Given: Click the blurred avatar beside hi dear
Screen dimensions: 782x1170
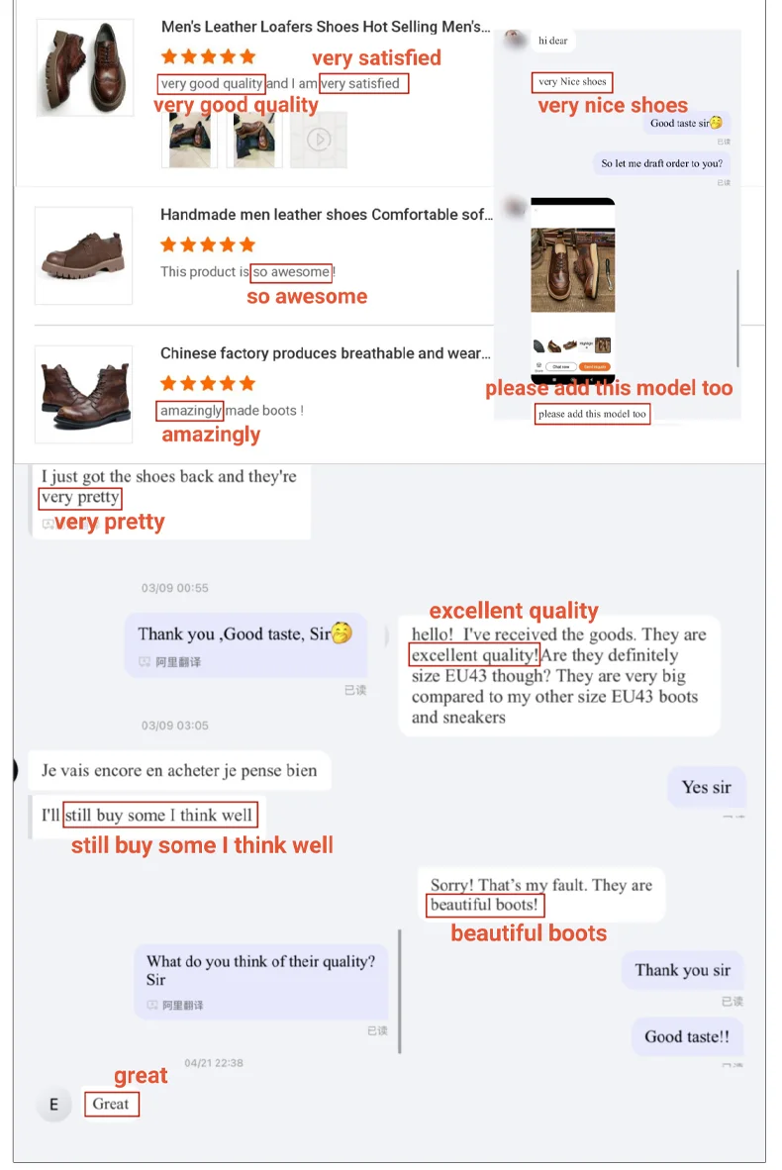Looking at the screenshot, I should pos(514,40).
